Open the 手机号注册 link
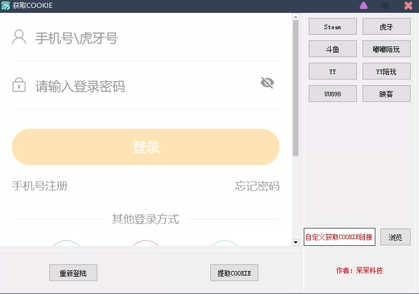419x294 pixels. point(40,186)
